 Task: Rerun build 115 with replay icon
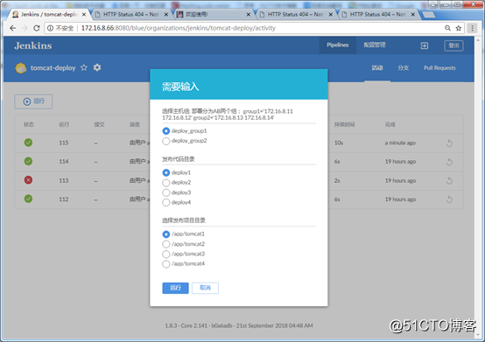pyautogui.click(x=449, y=143)
